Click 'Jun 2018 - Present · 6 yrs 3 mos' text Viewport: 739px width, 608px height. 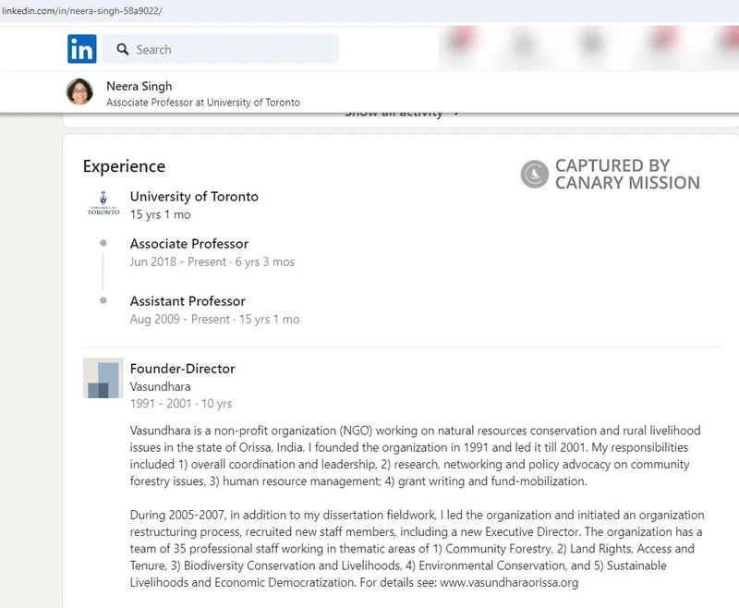point(212,262)
